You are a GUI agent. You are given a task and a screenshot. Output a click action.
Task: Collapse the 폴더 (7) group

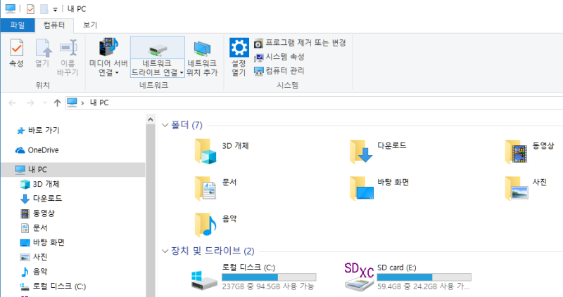pos(165,125)
